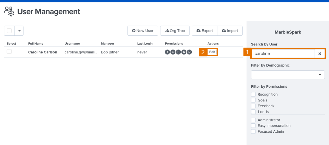
Task: Edit Caroline Carlson's user record
Action: tap(212, 52)
